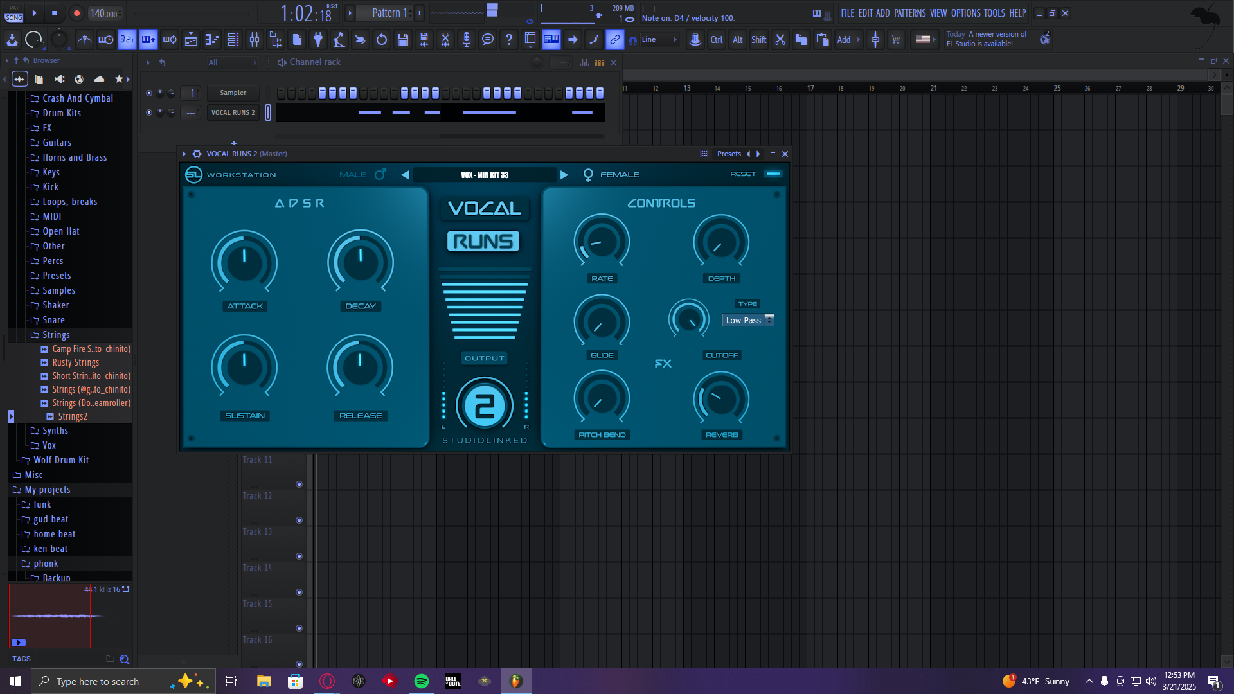1234x694 pixels.
Task: Expand the Synths folder in browser
Action: point(55,431)
